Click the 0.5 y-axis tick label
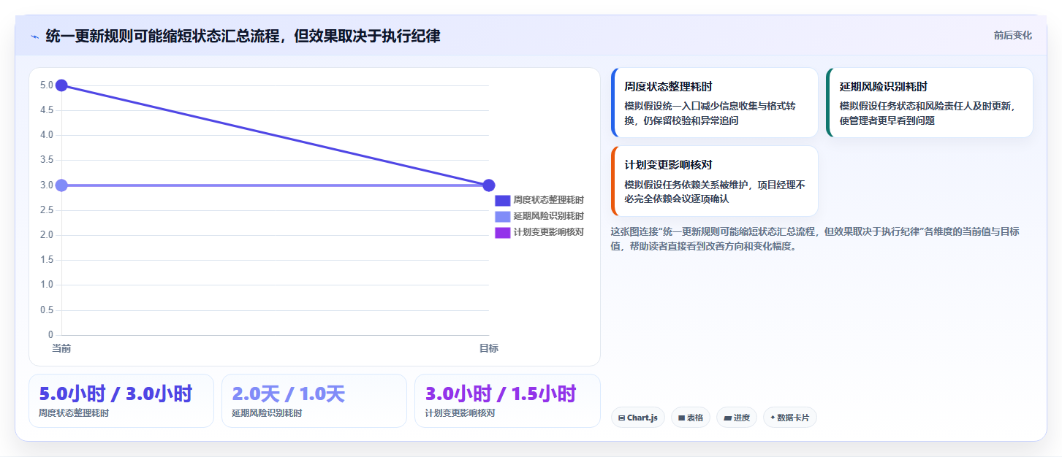The image size is (1062, 457). (x=47, y=310)
